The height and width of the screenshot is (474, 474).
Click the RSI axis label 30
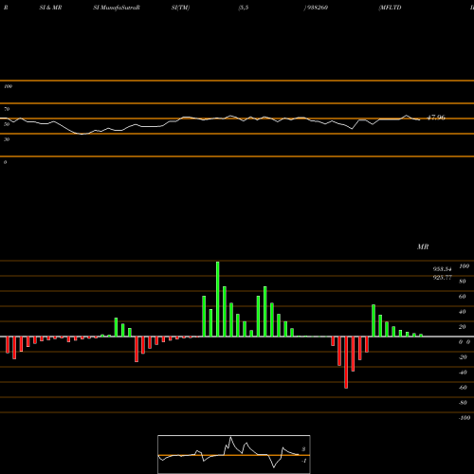point(7,139)
